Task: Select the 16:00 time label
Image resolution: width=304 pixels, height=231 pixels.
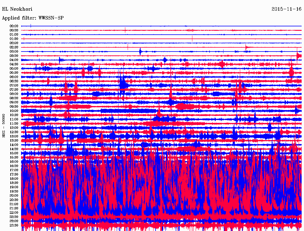Action: 14,162
